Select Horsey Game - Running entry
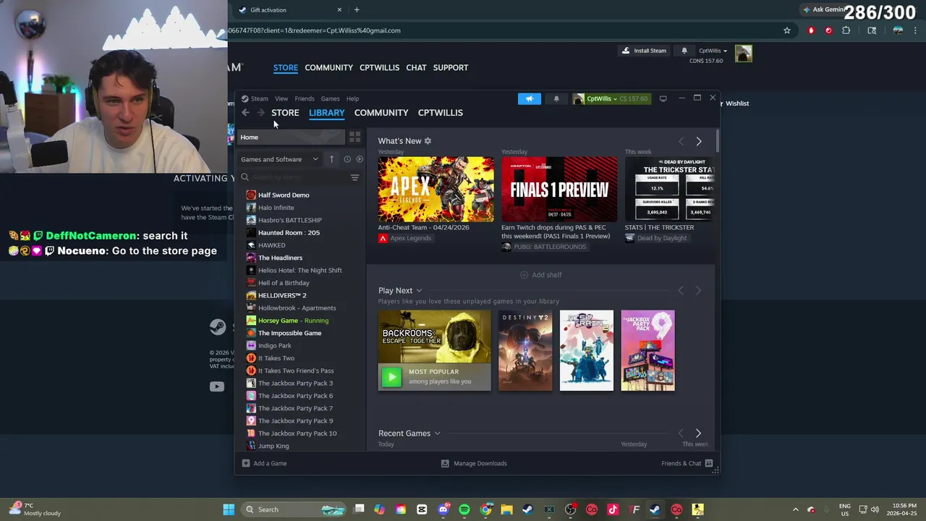This screenshot has height=521, width=926. tap(293, 321)
